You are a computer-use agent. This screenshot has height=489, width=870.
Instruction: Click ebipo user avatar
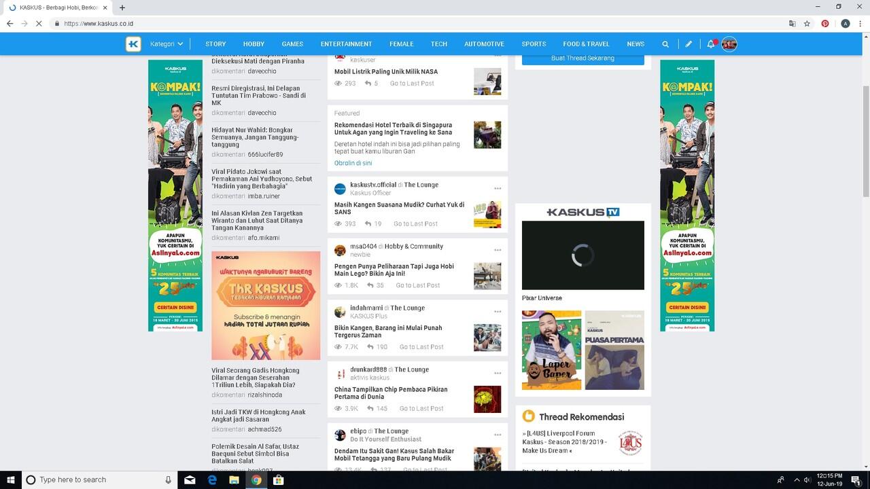(340, 435)
